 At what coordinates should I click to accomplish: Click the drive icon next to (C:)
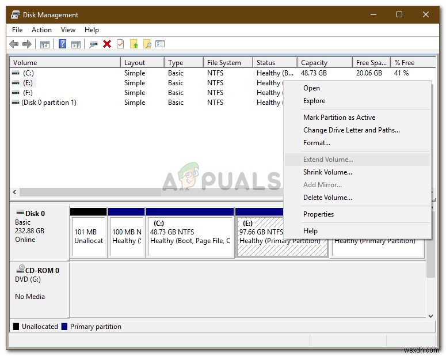pos(16,73)
